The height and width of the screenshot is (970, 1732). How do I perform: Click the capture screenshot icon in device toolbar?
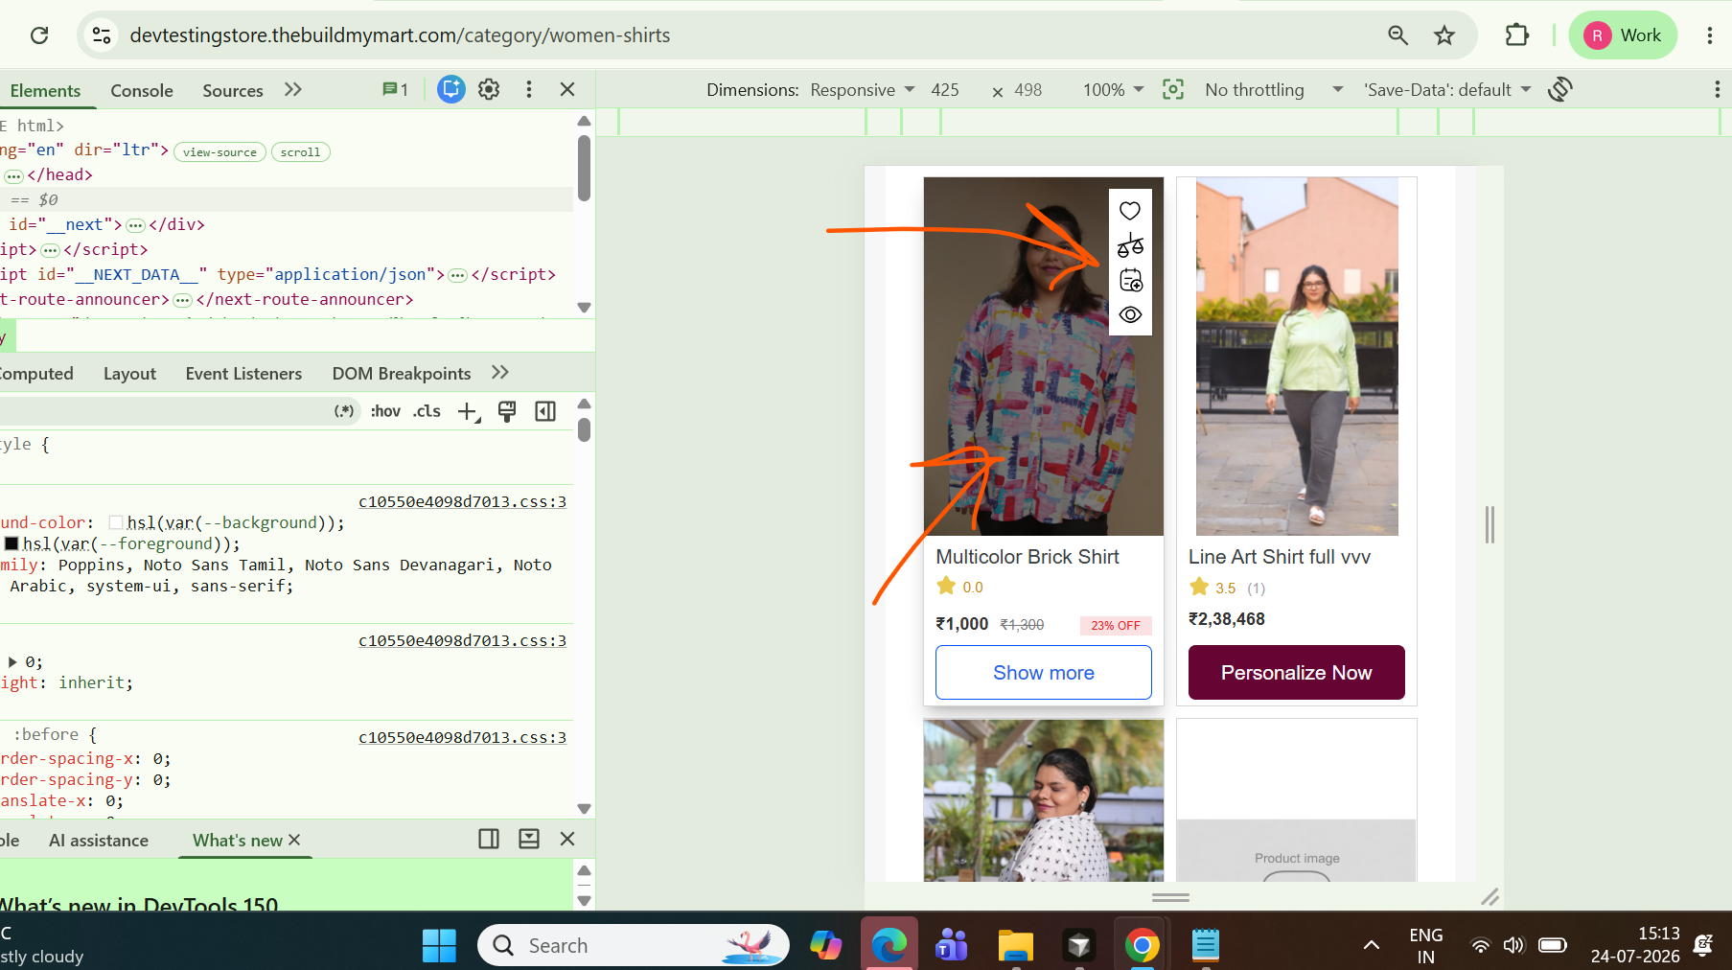pos(1173,89)
